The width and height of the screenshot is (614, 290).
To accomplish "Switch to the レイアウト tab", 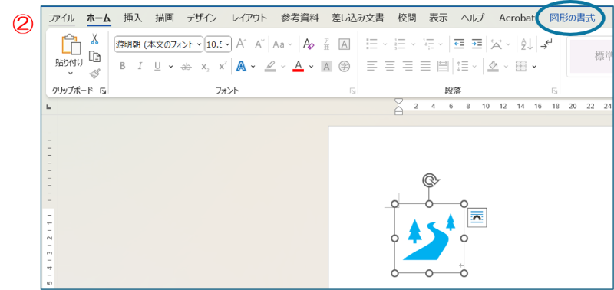I will [249, 18].
